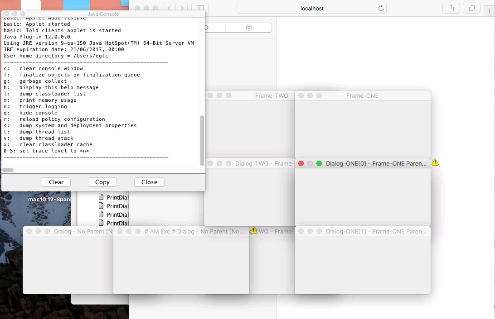Image resolution: width=495 pixels, height=319 pixels.
Task: Select the first PrintDial file in the list
Action: 117,197
